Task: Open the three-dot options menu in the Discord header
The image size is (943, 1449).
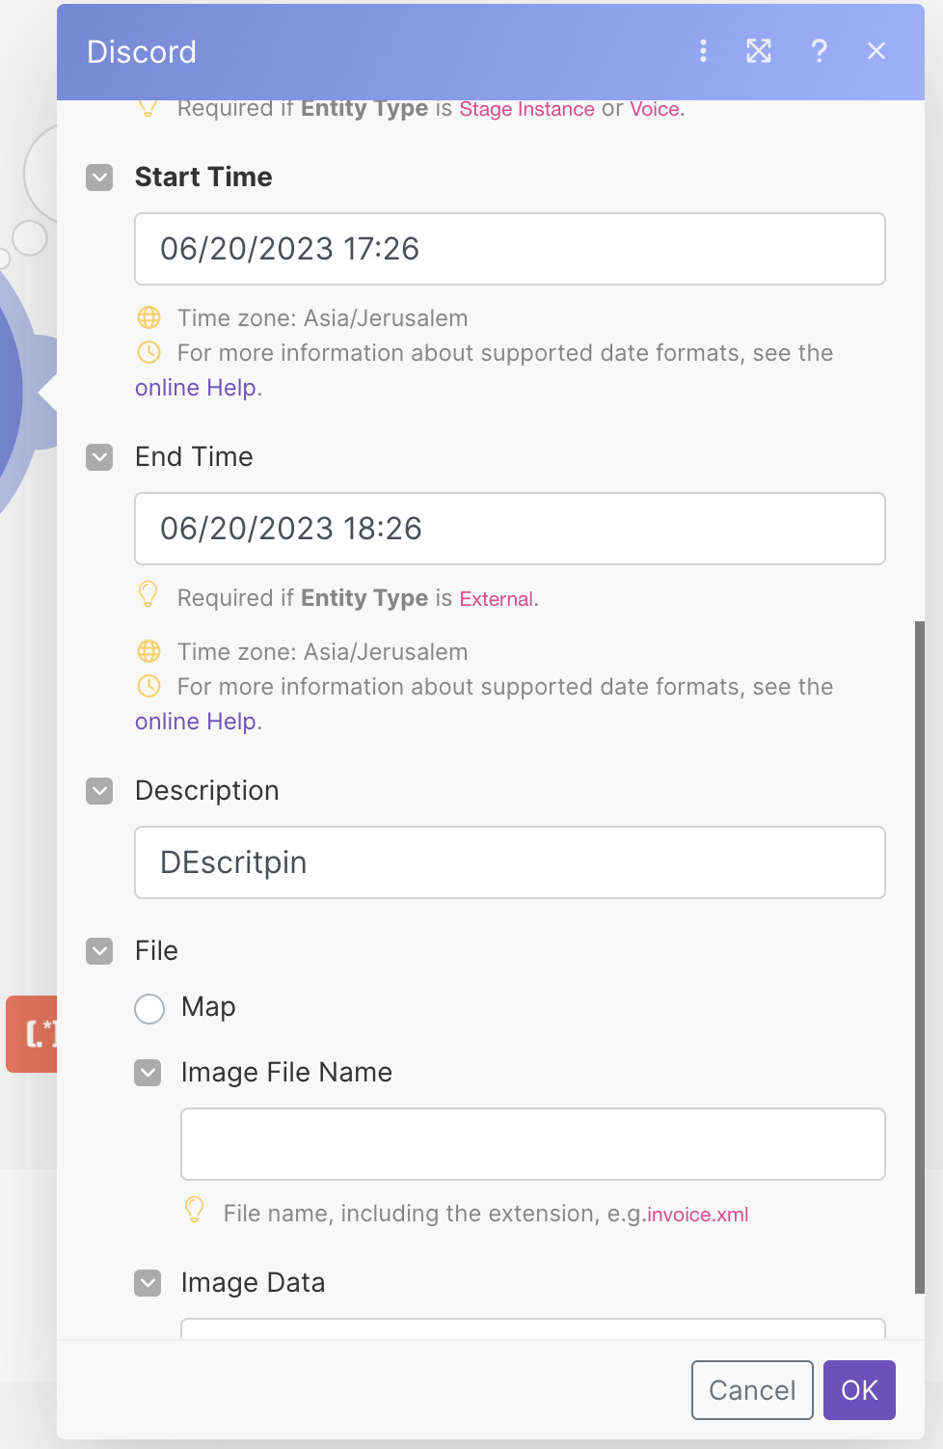Action: [x=703, y=51]
